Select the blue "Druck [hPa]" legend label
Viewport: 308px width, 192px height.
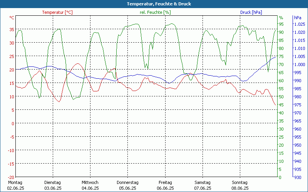(251, 12)
